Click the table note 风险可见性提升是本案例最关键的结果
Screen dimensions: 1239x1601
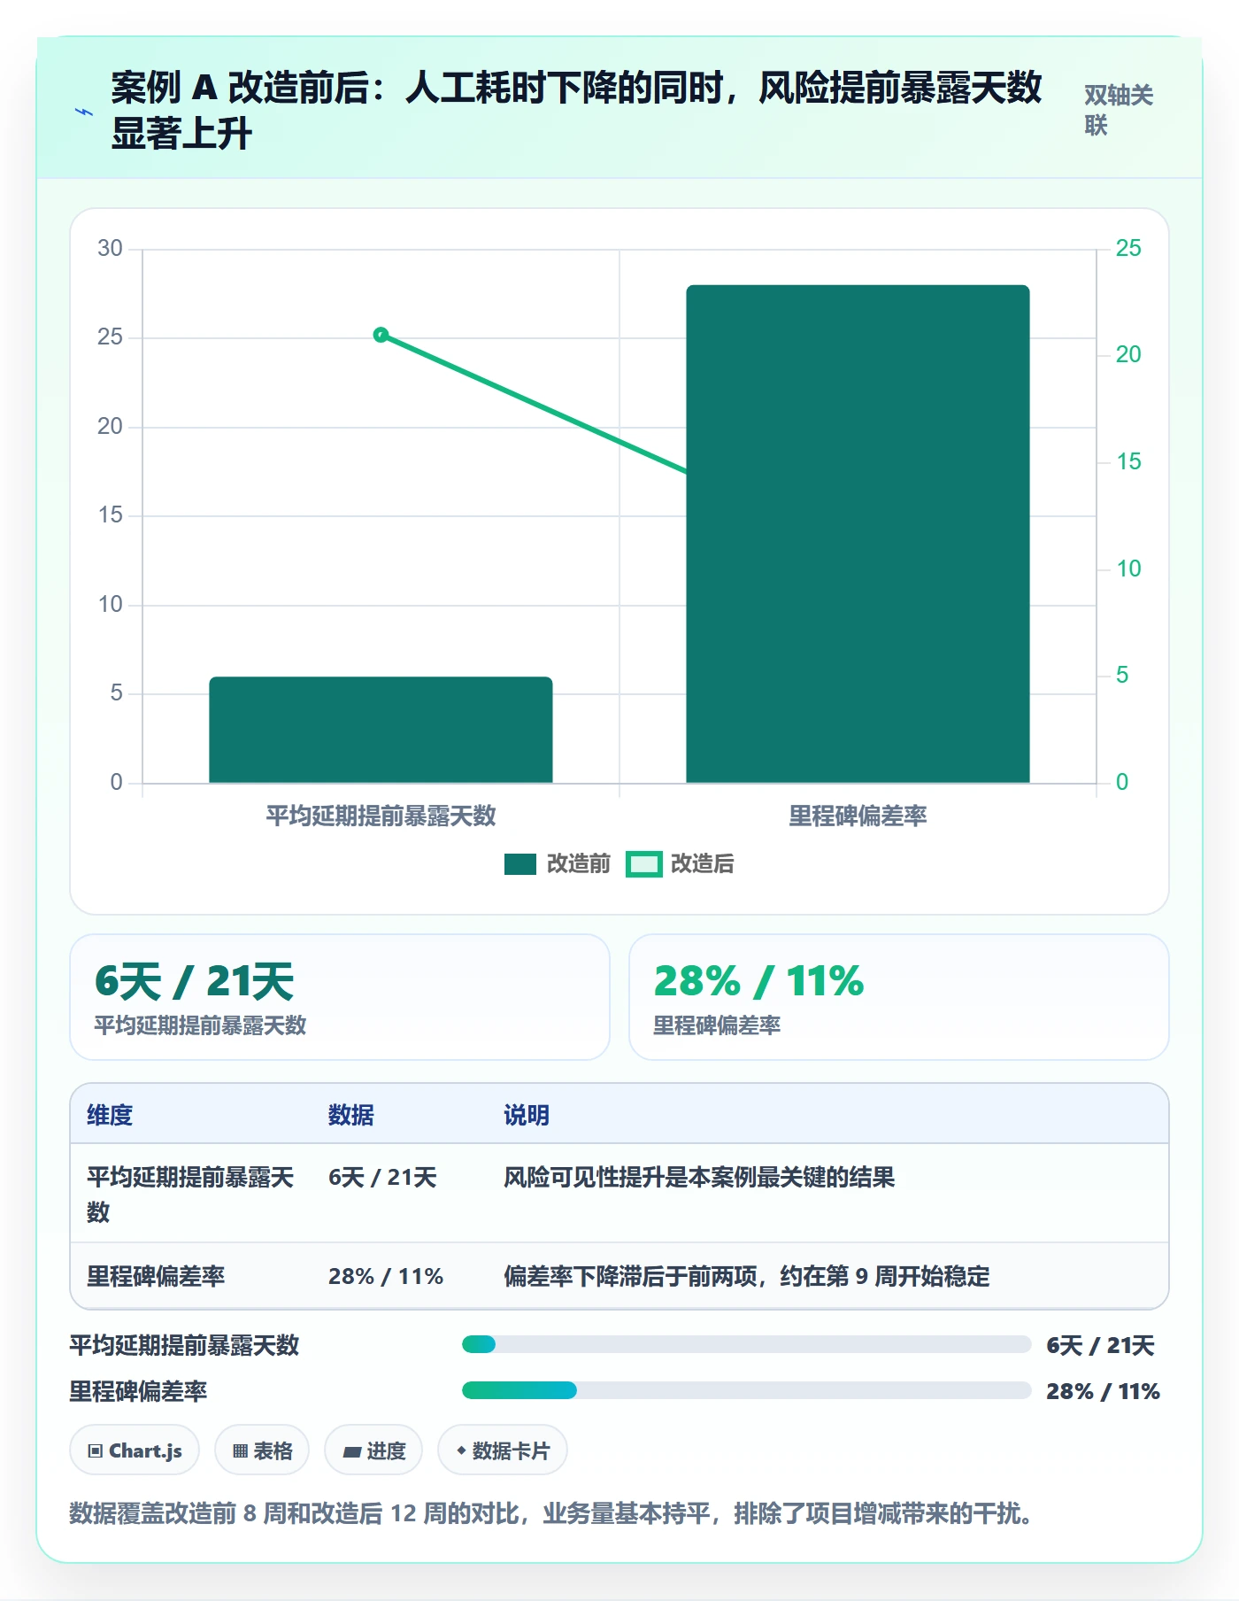[x=699, y=1177]
